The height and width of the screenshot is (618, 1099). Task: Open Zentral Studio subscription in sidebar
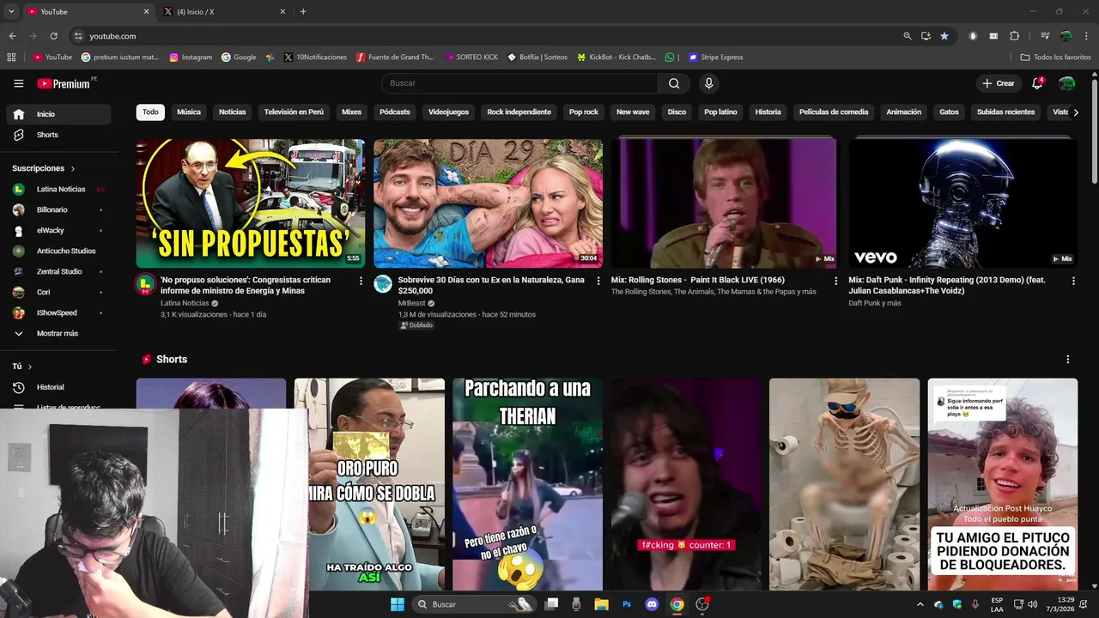[58, 271]
